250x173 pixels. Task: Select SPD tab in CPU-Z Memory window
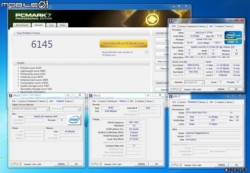[x=131, y=101]
